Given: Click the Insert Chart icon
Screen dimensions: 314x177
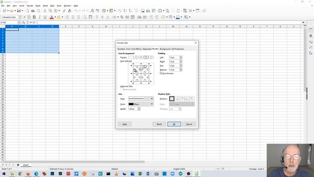Looking at the screenshot, I should click(148, 11).
